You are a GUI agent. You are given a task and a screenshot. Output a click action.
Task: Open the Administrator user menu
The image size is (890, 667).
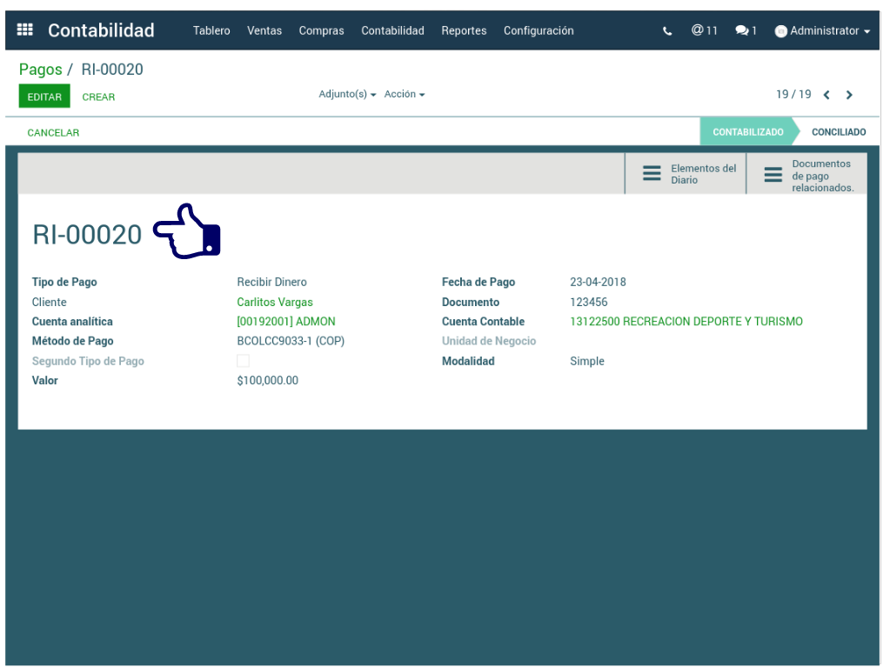tap(822, 30)
